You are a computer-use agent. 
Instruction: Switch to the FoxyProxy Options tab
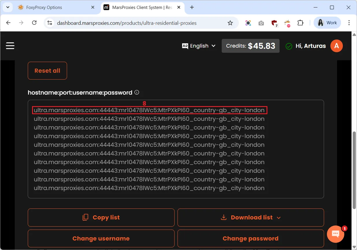coord(55,7)
